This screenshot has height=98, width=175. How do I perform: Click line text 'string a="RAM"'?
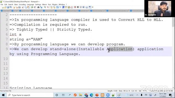click(x=26, y=39)
